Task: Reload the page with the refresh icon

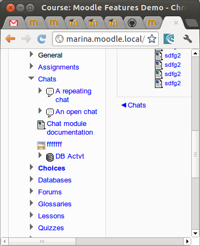Action: (42, 39)
